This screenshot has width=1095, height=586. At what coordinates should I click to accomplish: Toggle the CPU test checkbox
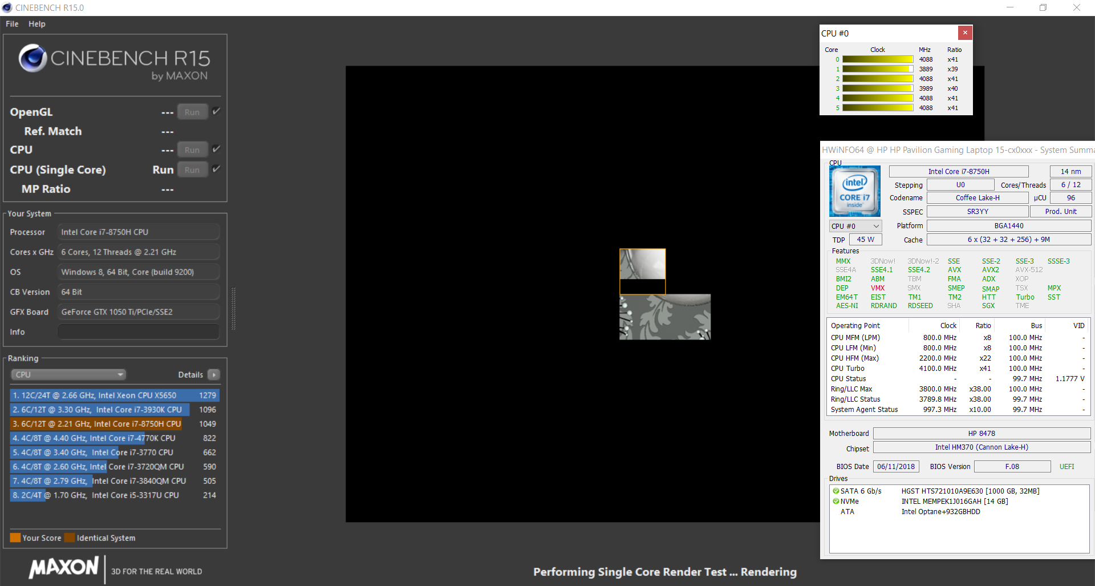coord(216,149)
